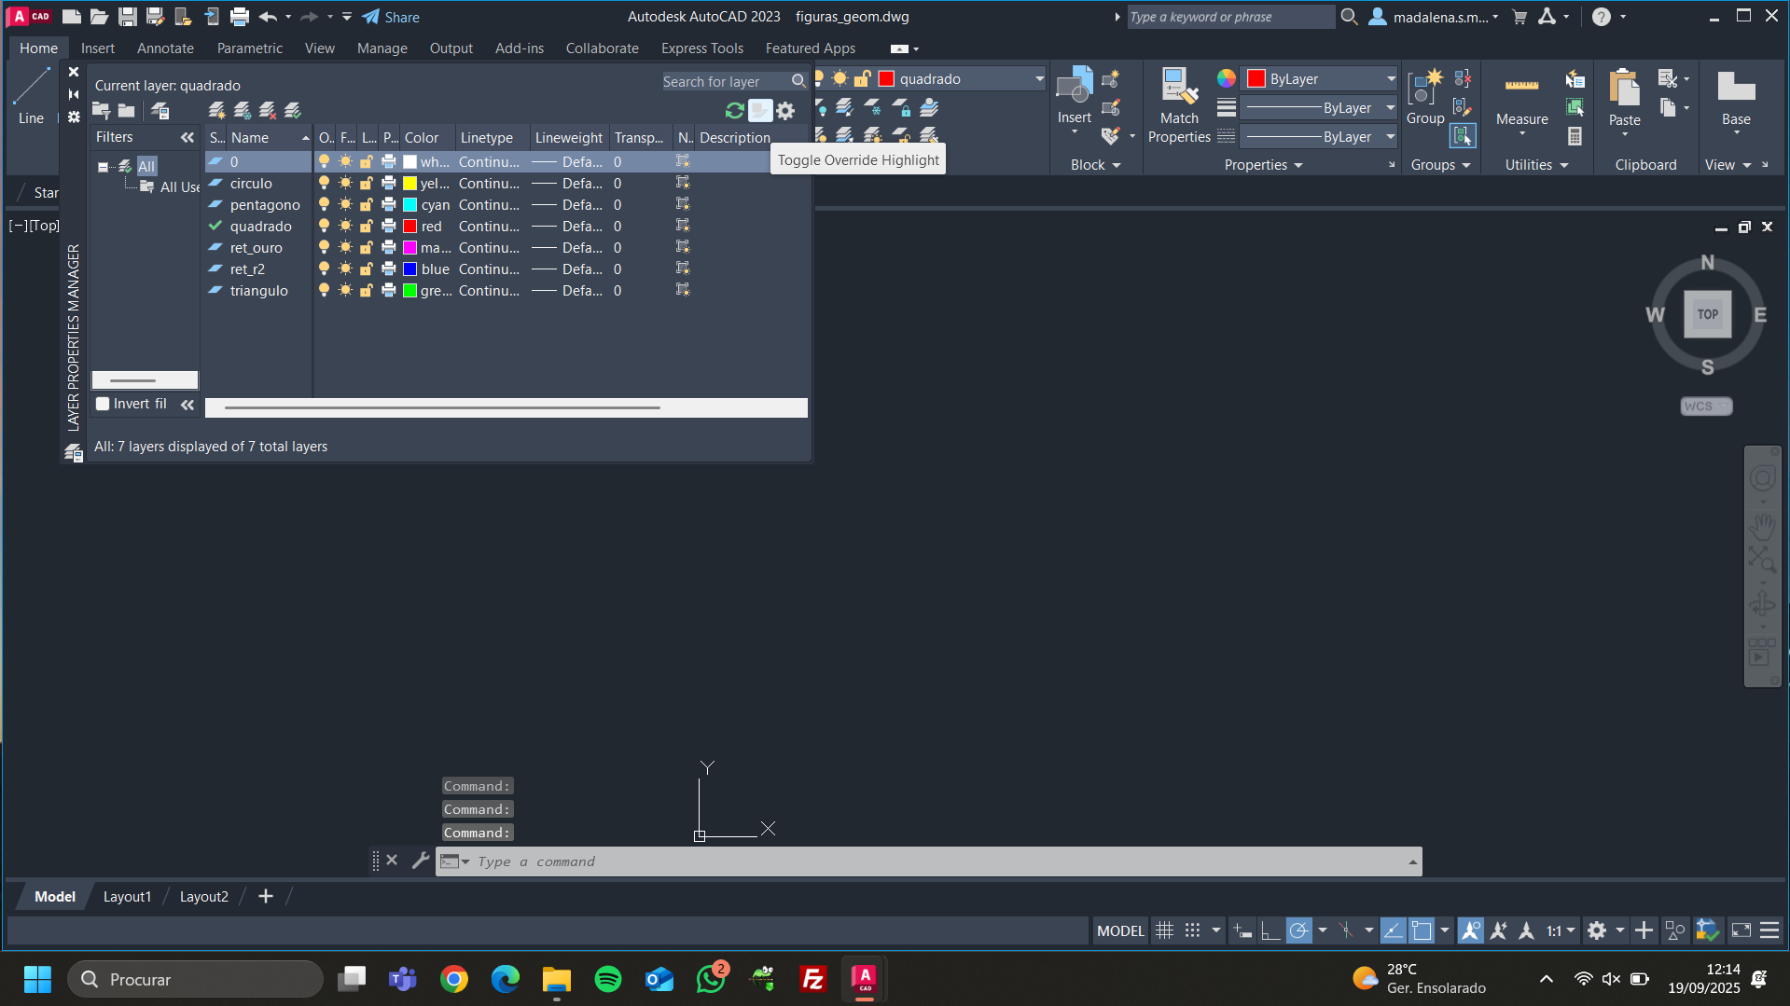The width and height of the screenshot is (1790, 1006).
Task: Open the Express Tools ribbon tab
Action: [x=702, y=48]
